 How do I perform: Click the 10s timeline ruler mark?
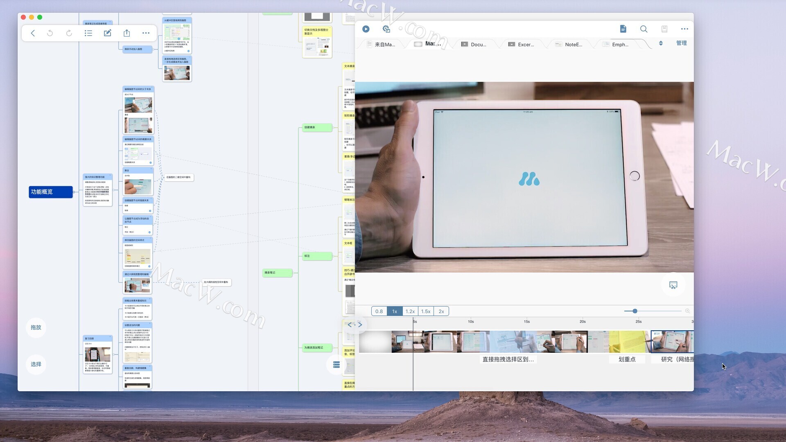click(471, 322)
